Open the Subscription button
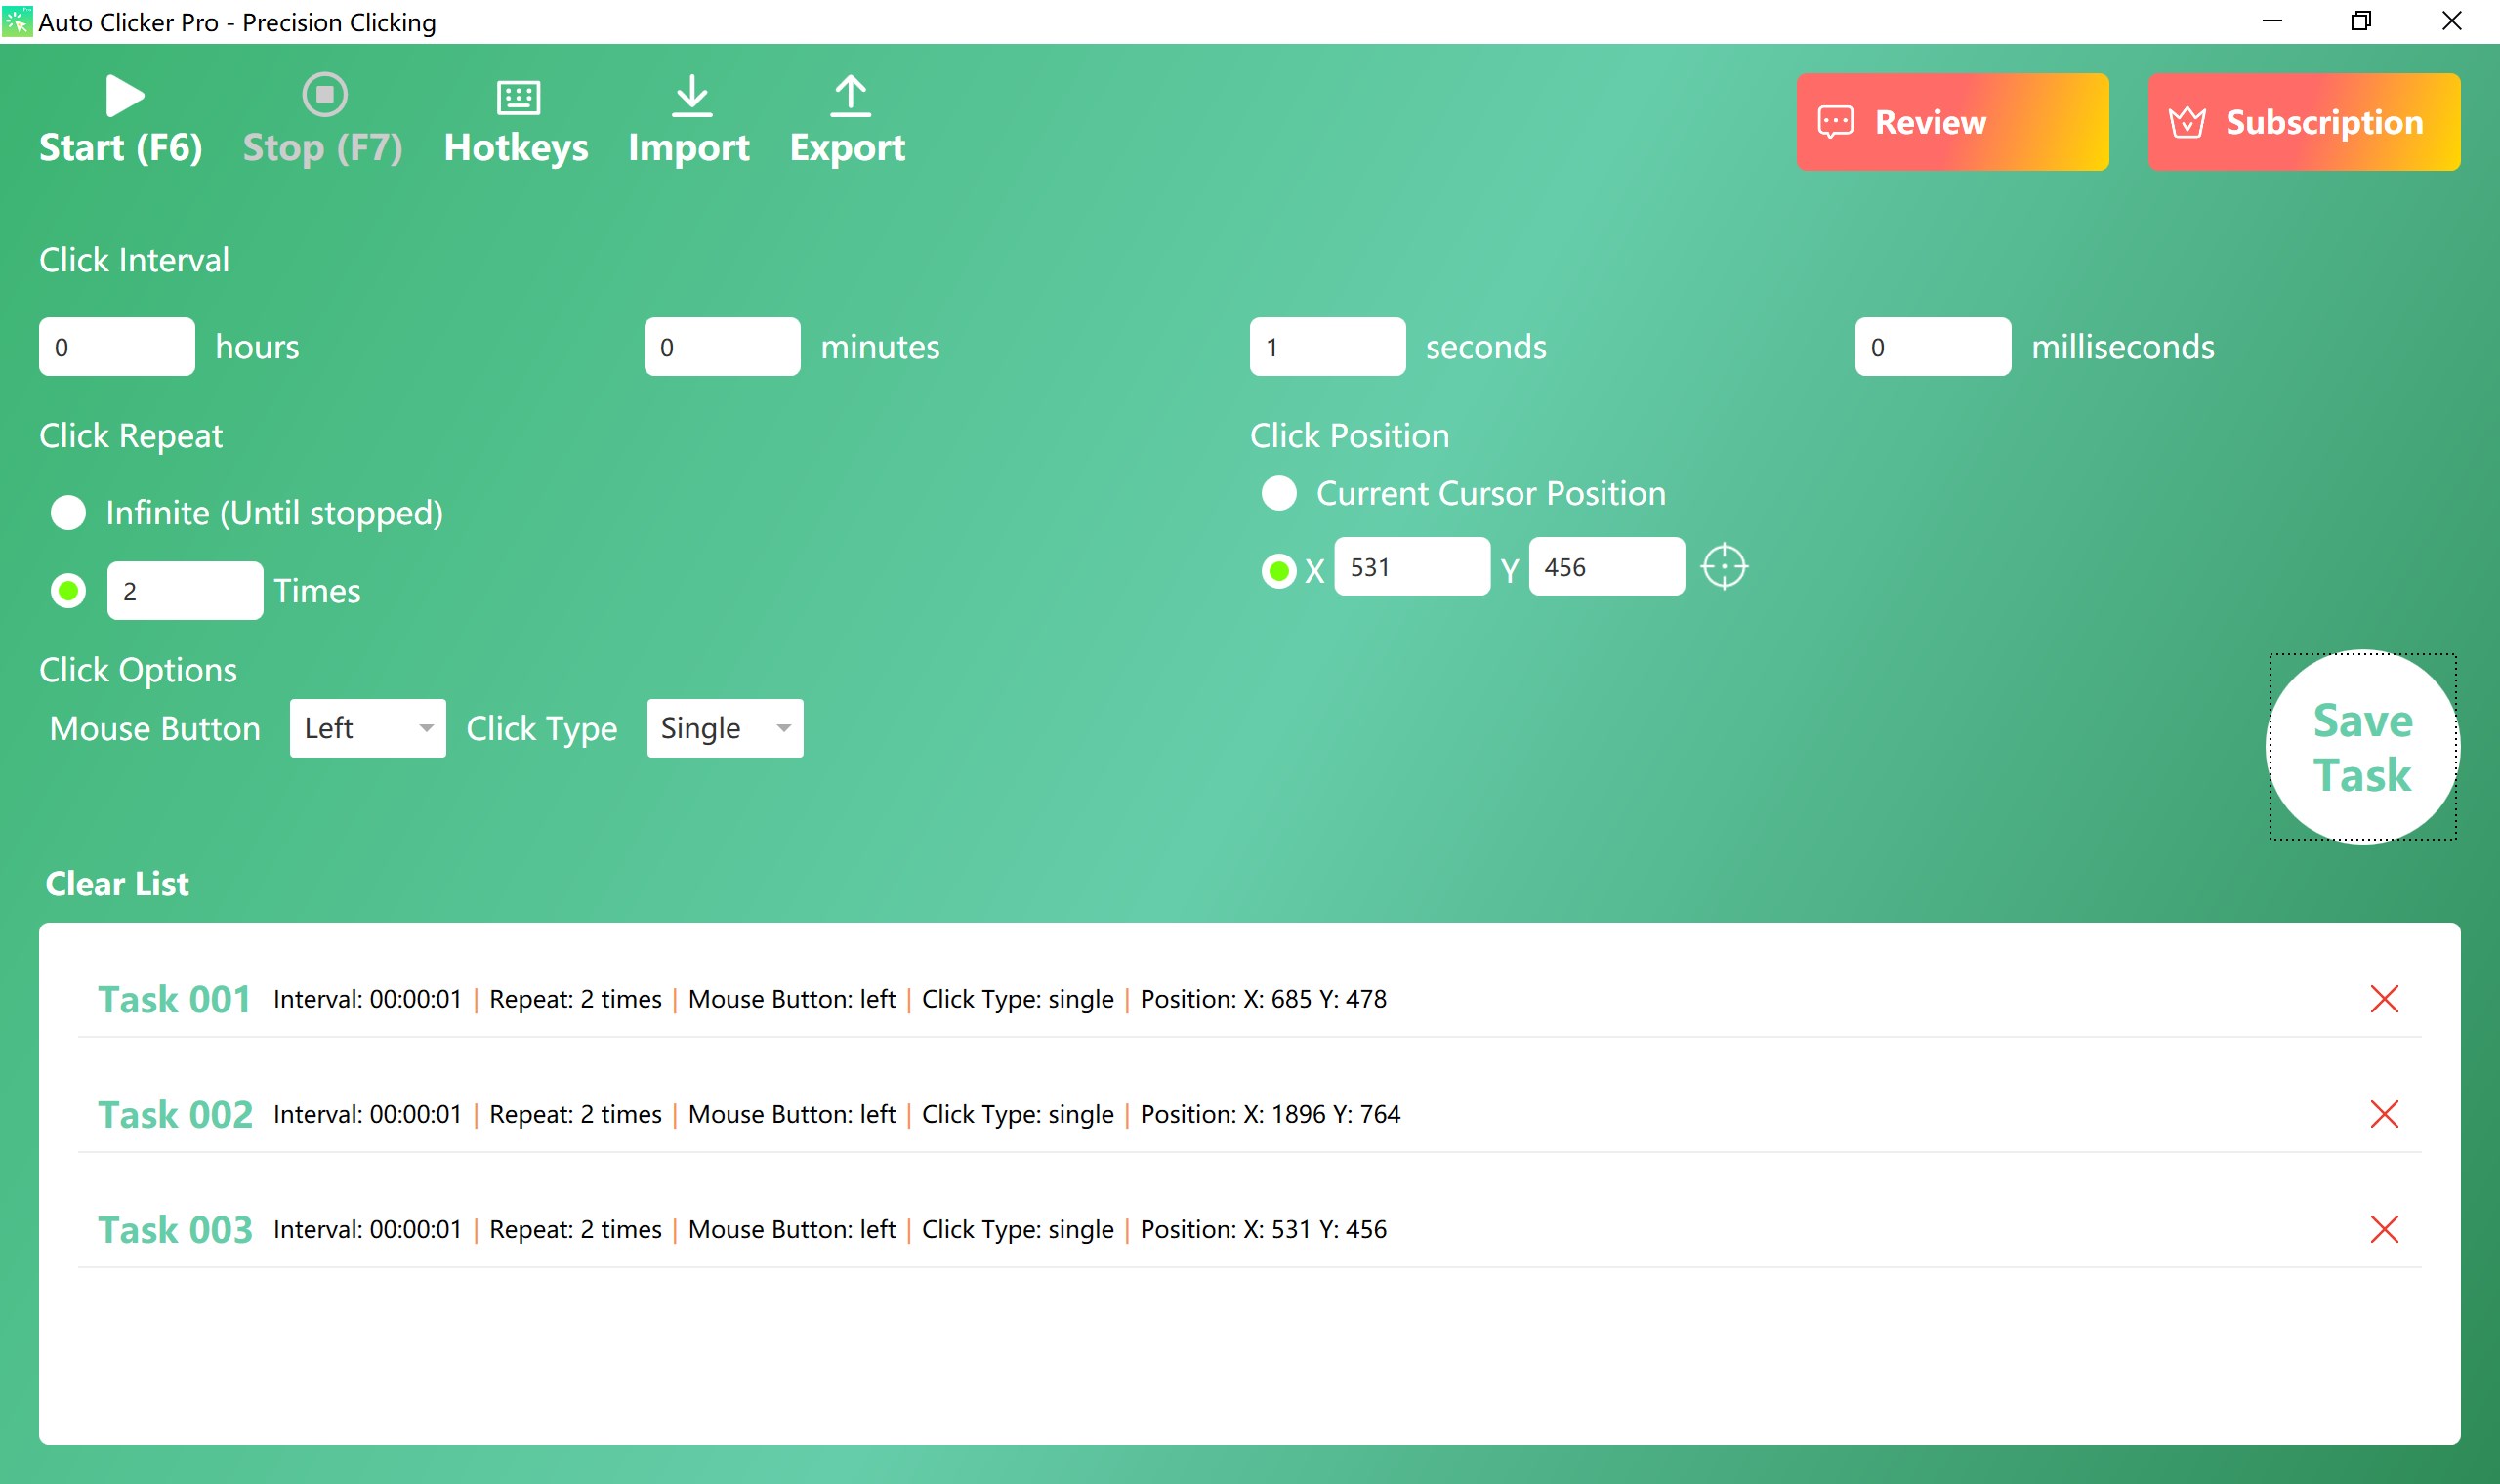The width and height of the screenshot is (2500, 1484). (x=2303, y=122)
